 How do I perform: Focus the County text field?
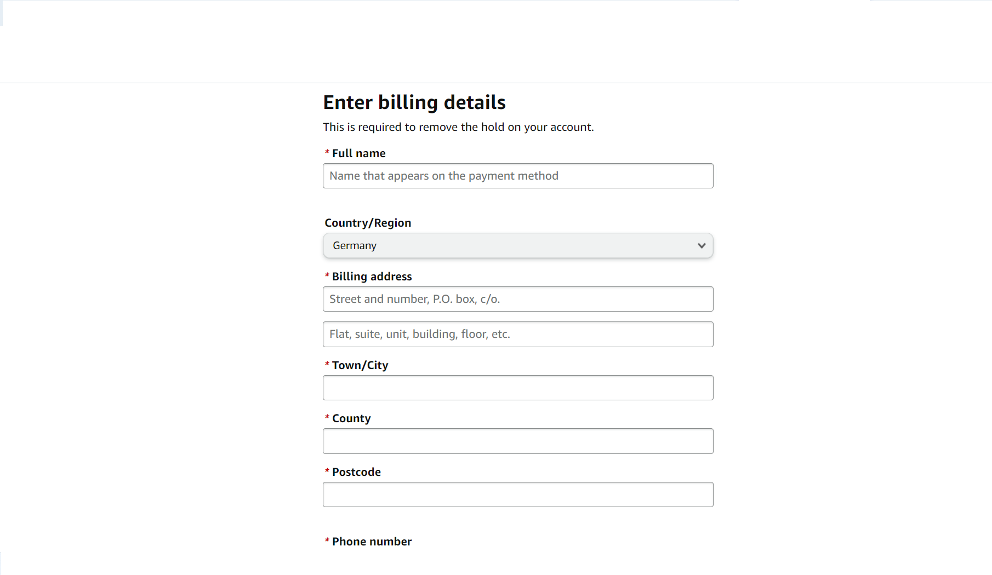[518, 441]
